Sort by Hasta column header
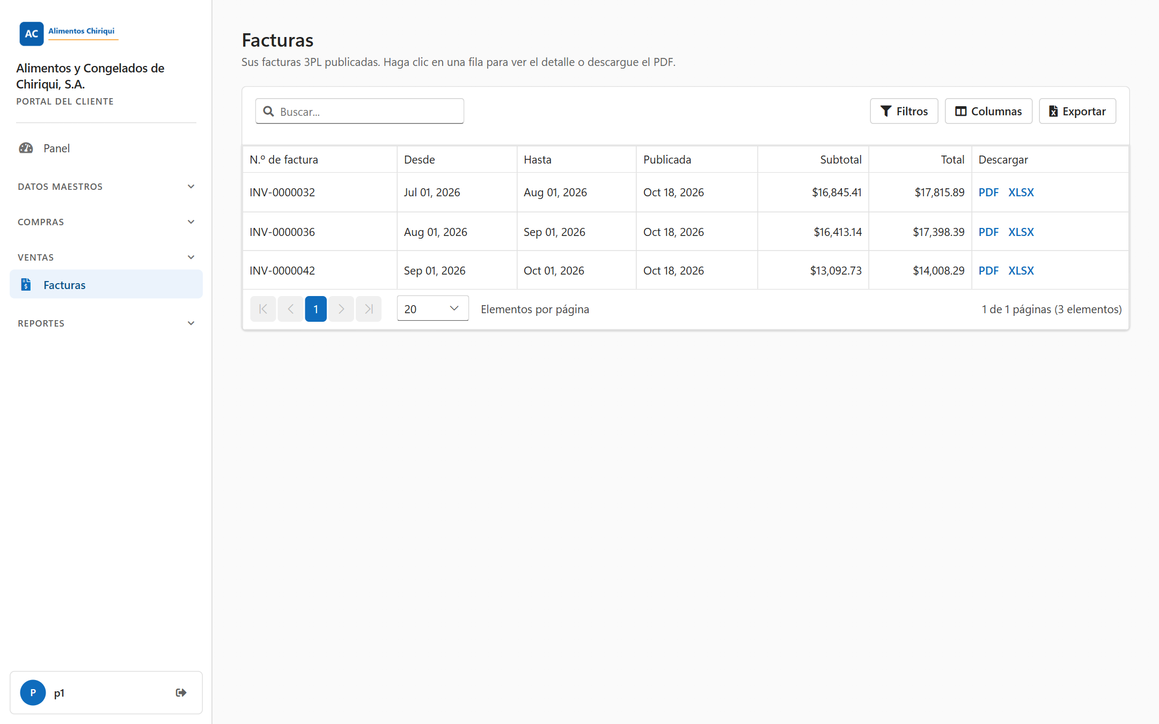This screenshot has height=724, width=1159. (x=577, y=159)
